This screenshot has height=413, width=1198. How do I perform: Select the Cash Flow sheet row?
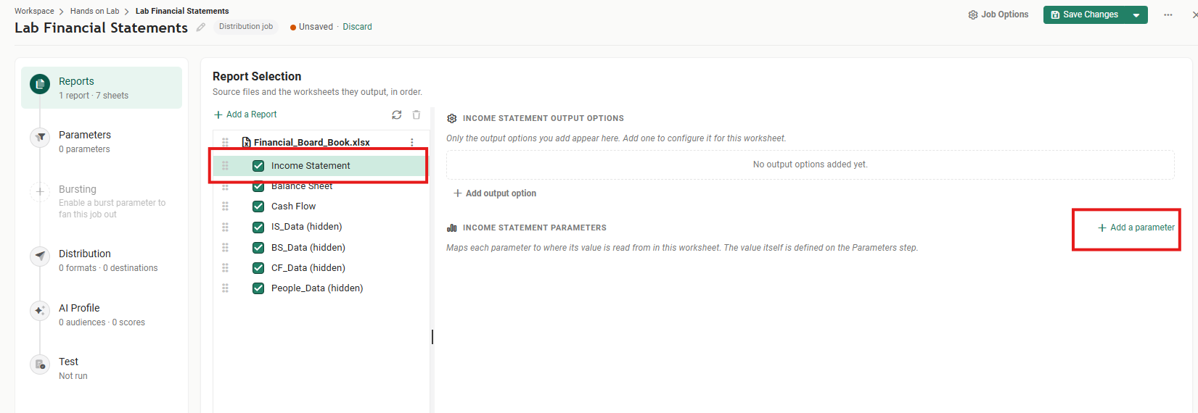319,206
